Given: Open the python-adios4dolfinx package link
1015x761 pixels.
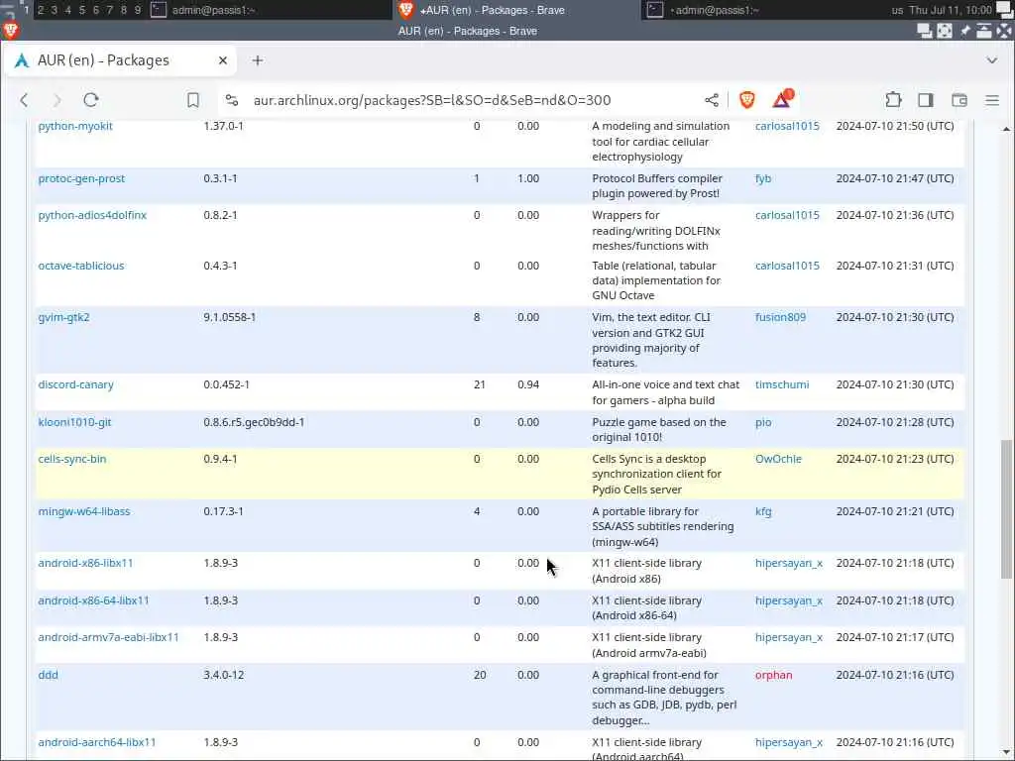Looking at the screenshot, I should [x=92, y=215].
